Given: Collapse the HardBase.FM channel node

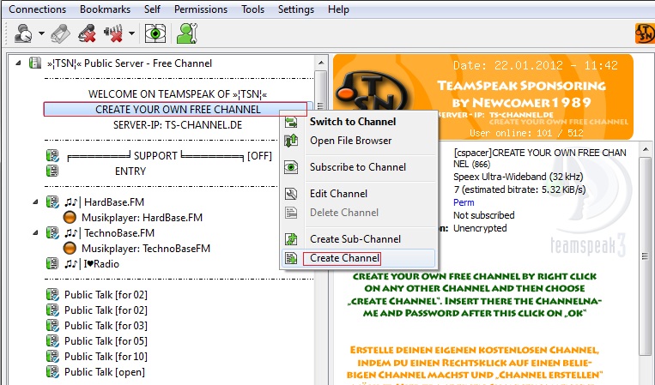Looking at the screenshot, I should point(35,202).
